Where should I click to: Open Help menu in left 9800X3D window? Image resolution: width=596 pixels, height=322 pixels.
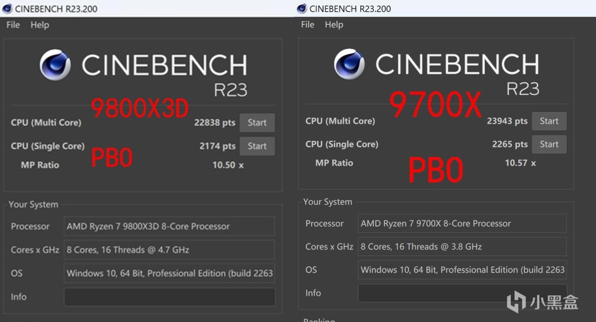click(40, 25)
